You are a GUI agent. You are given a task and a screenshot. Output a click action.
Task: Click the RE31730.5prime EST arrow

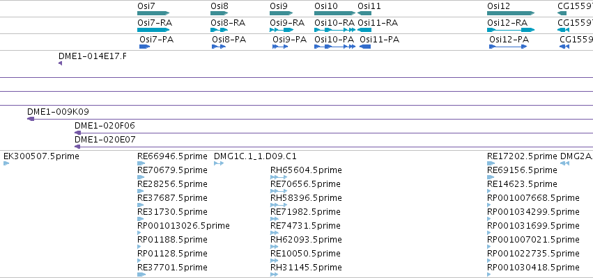(x=141, y=219)
